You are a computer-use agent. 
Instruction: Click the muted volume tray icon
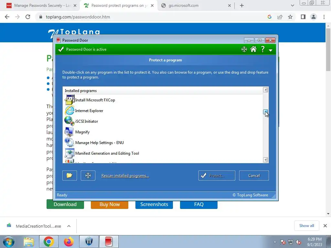[298, 242]
